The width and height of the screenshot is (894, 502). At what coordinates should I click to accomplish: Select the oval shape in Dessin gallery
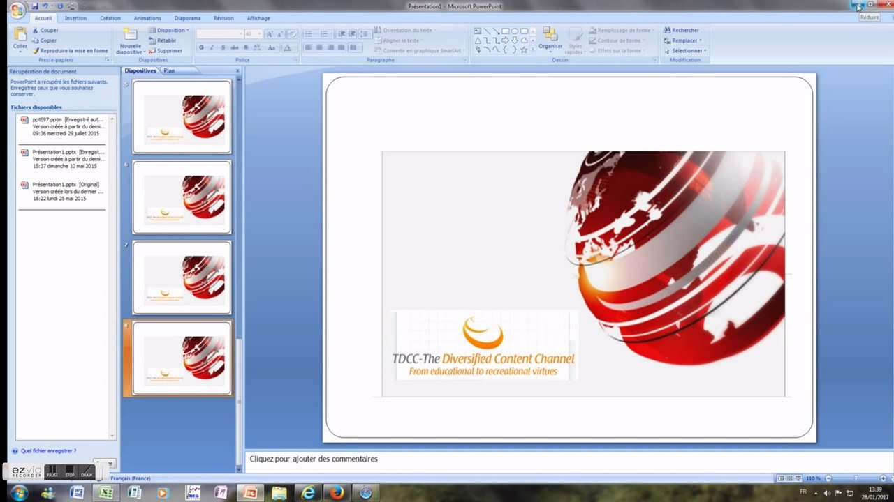point(515,31)
